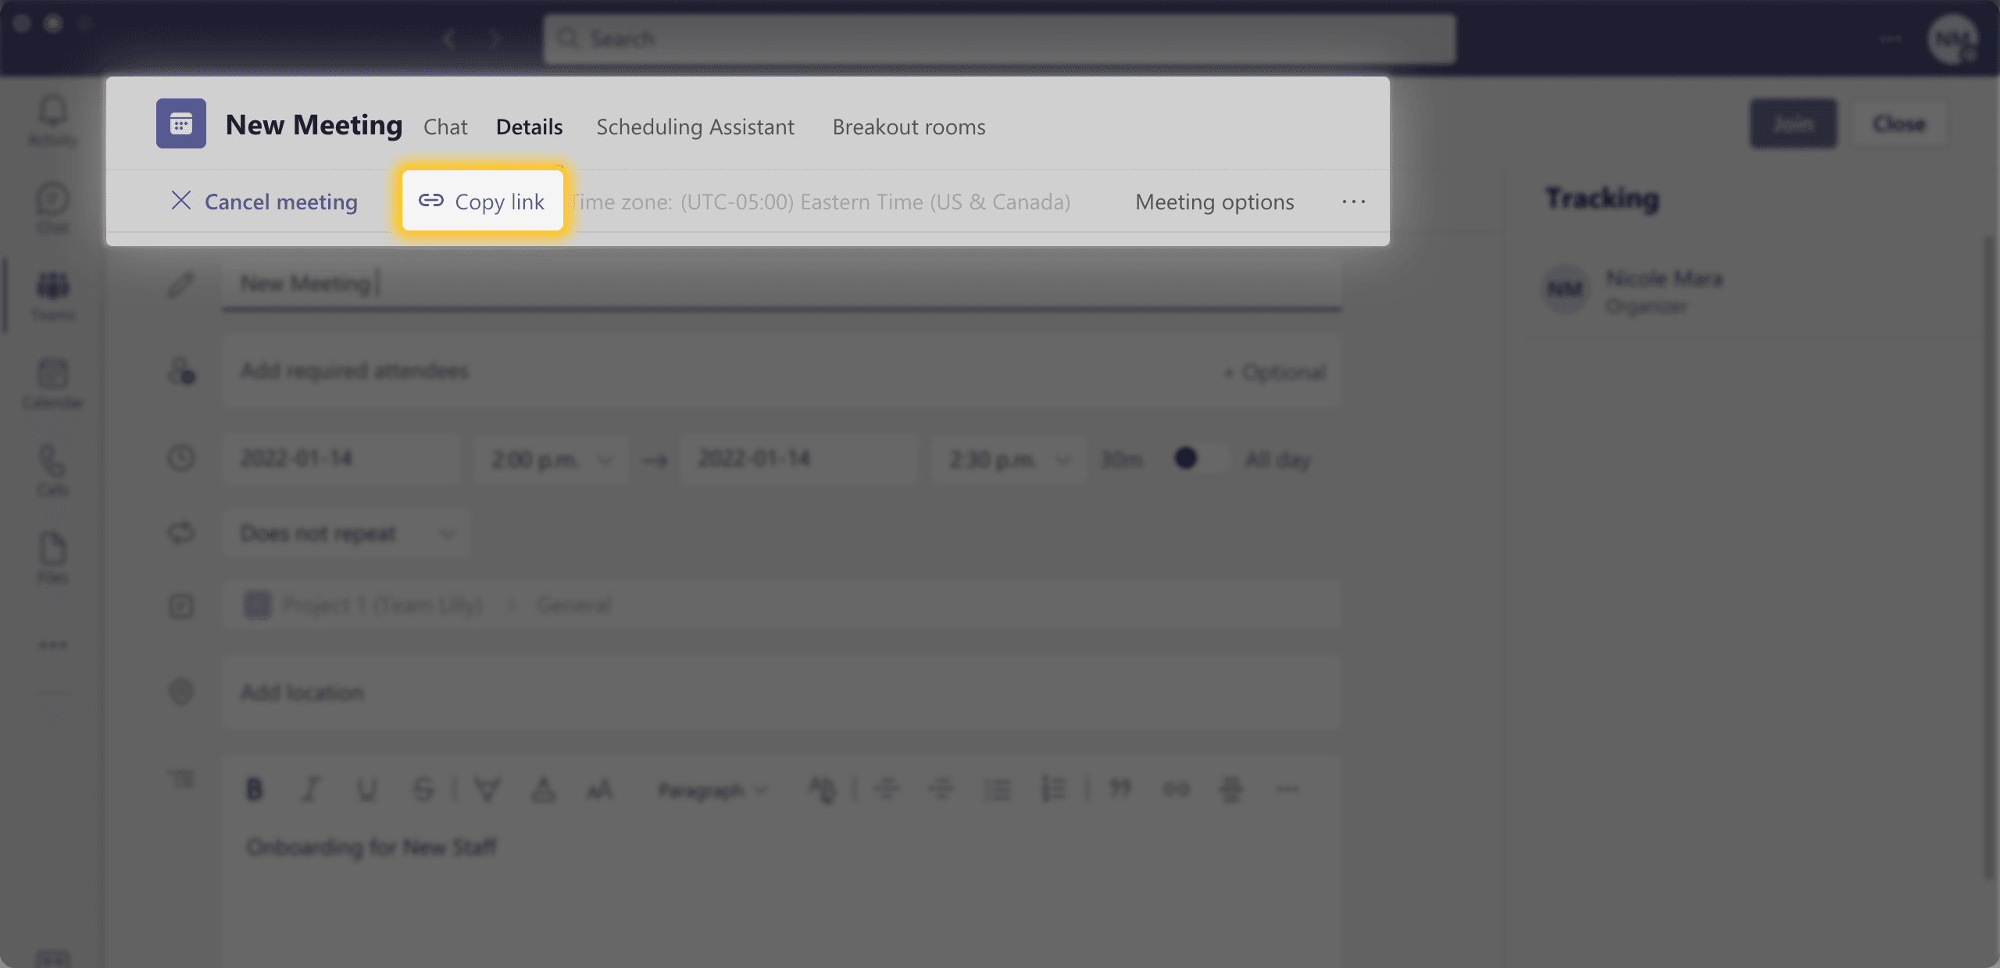Image resolution: width=2000 pixels, height=968 pixels.
Task: Click the more options ellipsis icon
Action: click(1355, 200)
